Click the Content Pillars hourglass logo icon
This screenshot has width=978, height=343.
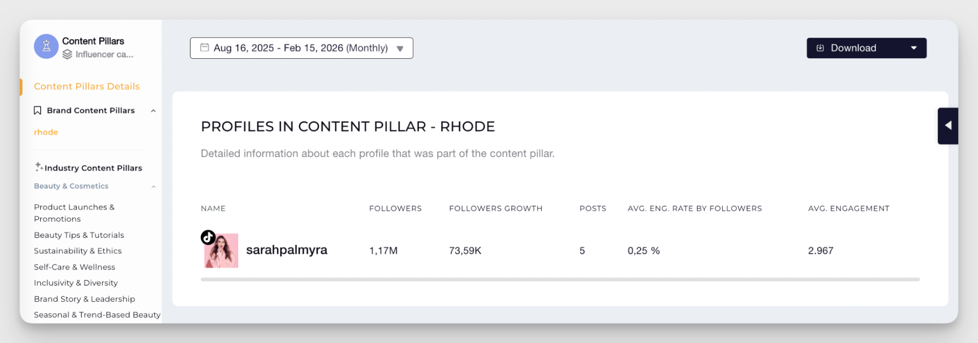click(46, 46)
